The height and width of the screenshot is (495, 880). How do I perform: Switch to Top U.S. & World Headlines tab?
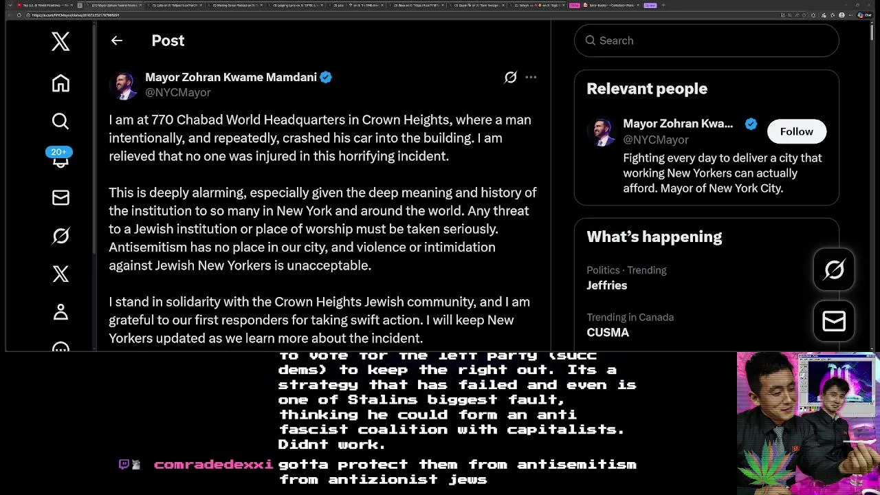point(45,5)
